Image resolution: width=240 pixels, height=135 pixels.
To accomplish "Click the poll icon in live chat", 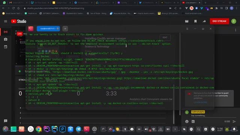I will pos(193,121).
